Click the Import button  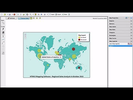[x=52, y=14]
